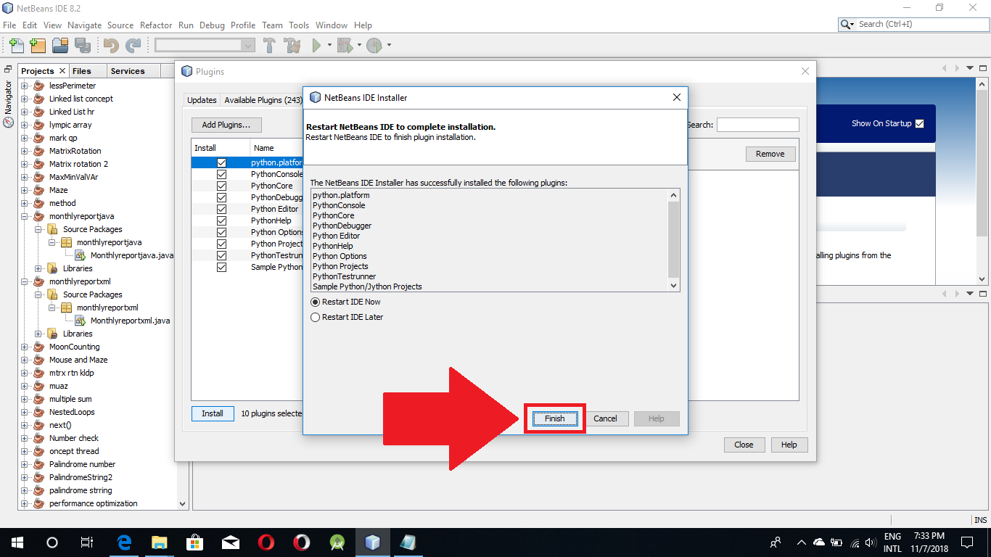Click the Finish button

coord(554,418)
